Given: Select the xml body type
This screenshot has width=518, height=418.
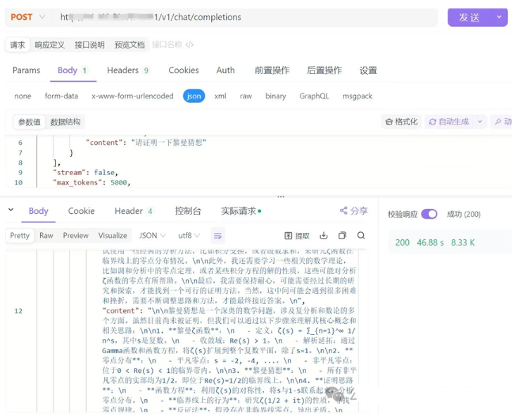Looking at the screenshot, I should tap(220, 96).
